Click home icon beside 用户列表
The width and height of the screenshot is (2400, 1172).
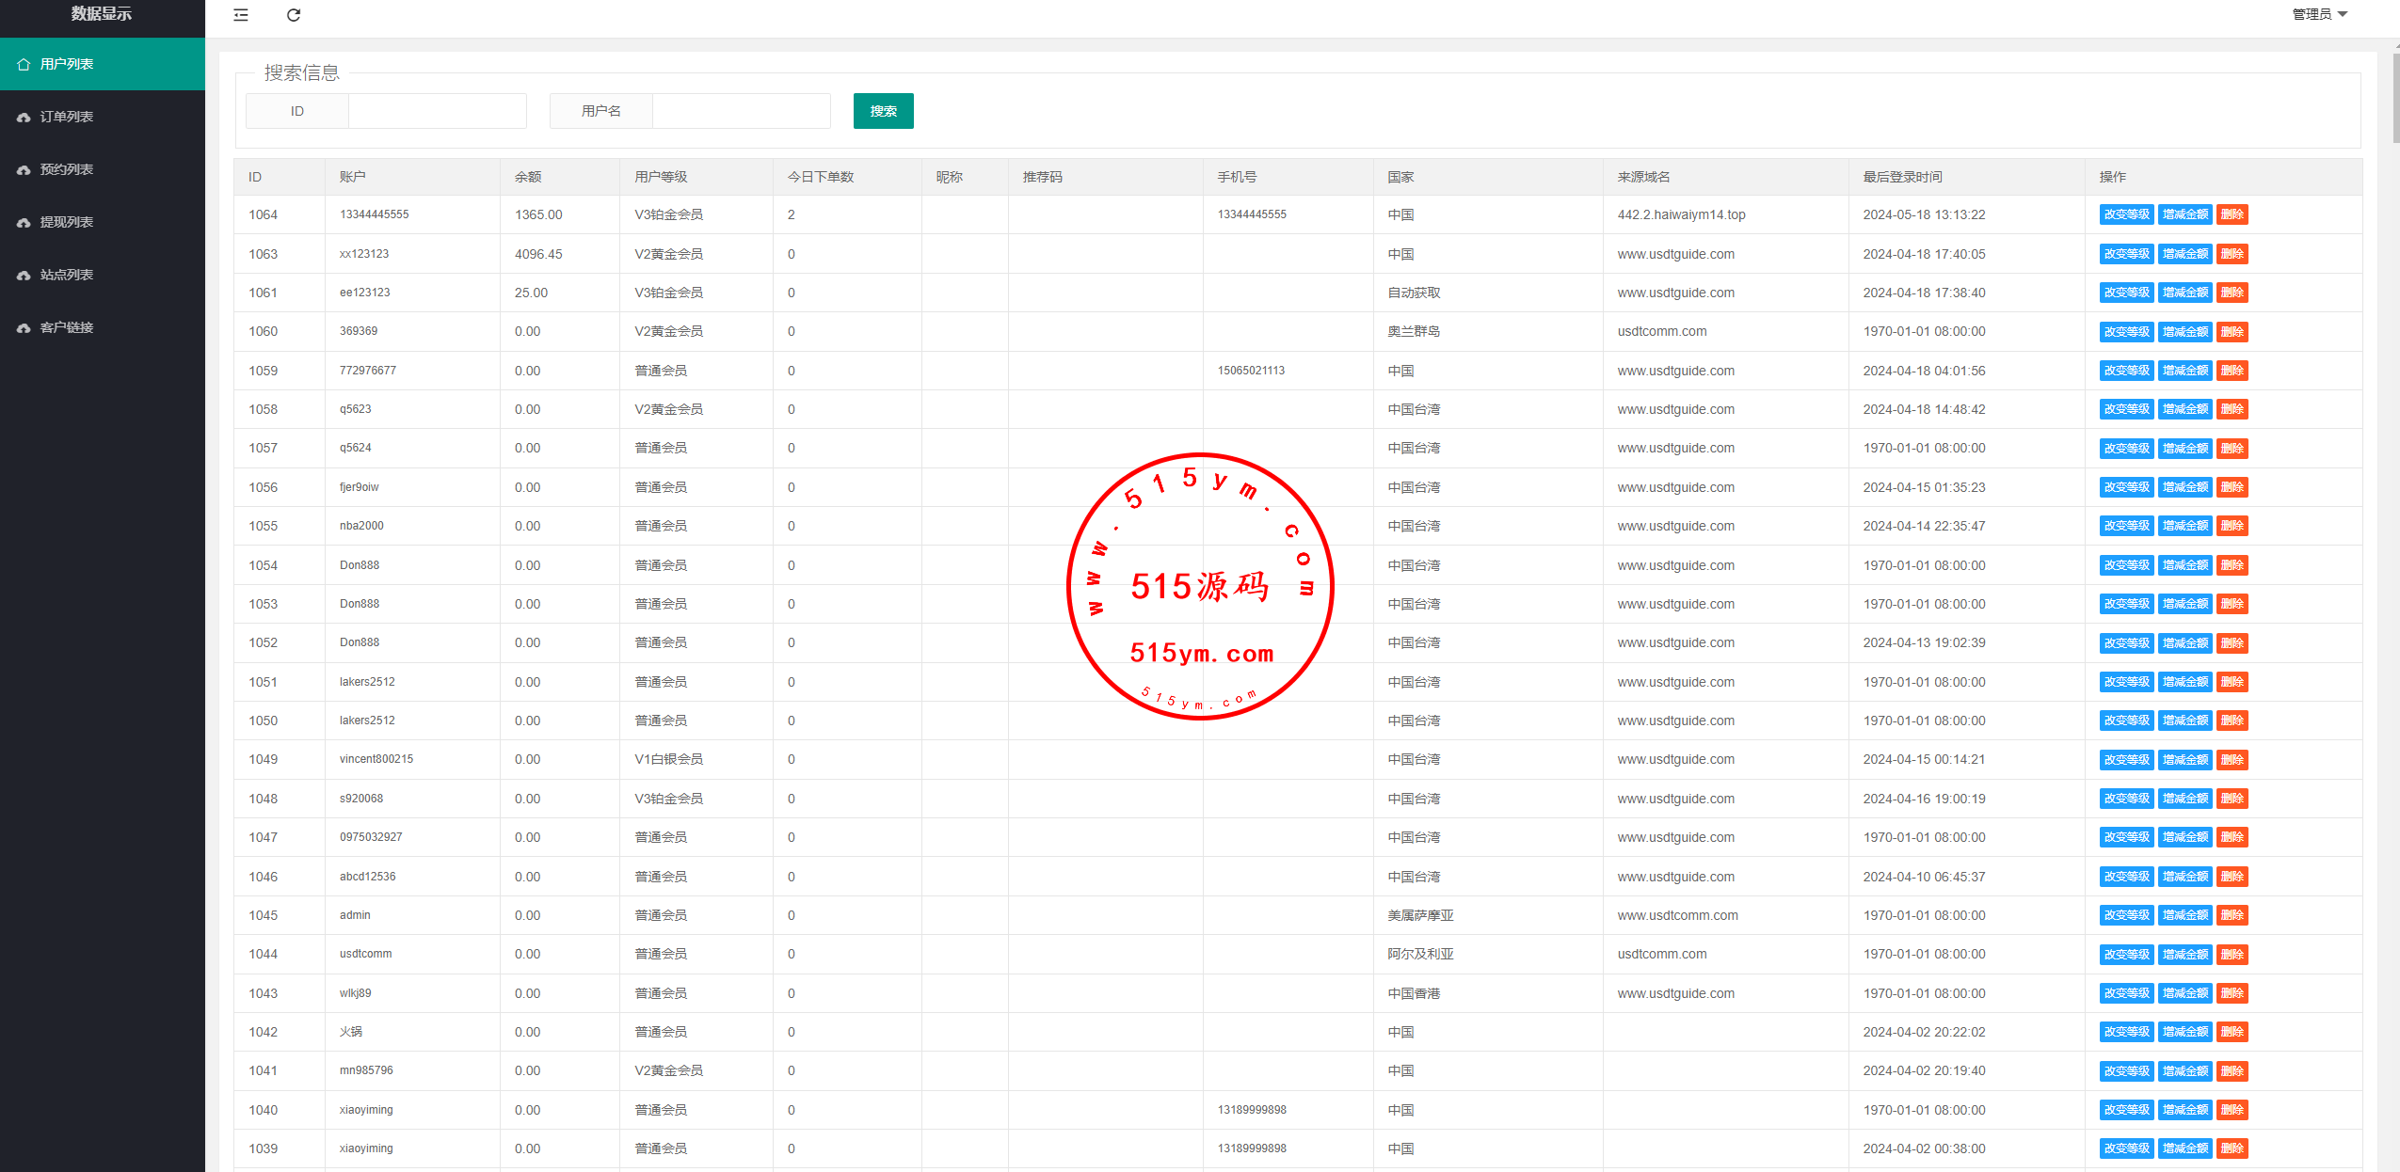[24, 64]
